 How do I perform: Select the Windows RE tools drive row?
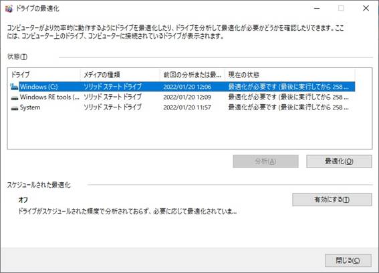click(182, 97)
